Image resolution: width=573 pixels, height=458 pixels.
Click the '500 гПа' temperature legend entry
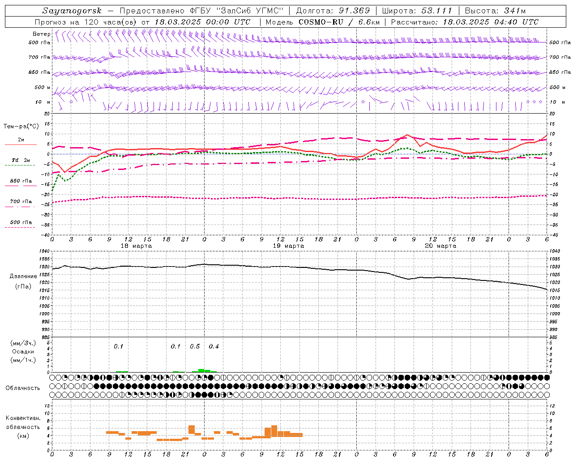point(21,222)
